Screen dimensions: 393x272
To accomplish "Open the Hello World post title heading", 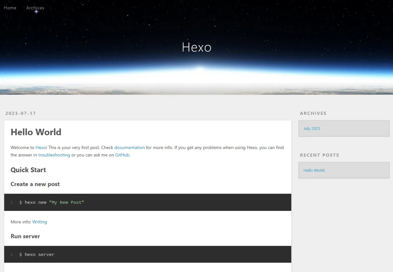I will pyautogui.click(x=36, y=132).
